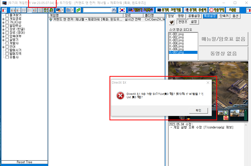Screen dimensions: 251x166
Task: Expand the 가나다순 tree node
Action: pos(3,23)
